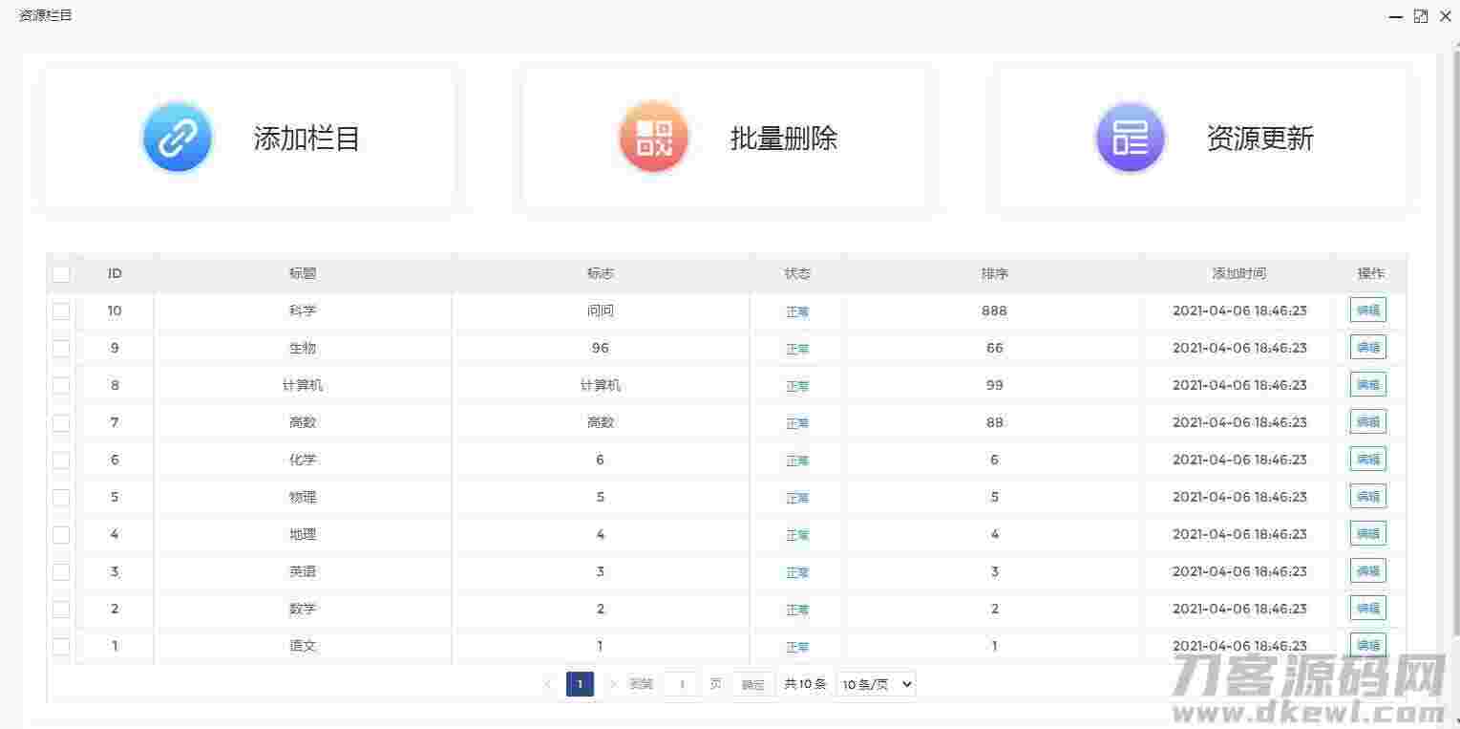Click the 96 flag value in 生物 row
The height and width of the screenshot is (729, 1460).
coord(601,348)
